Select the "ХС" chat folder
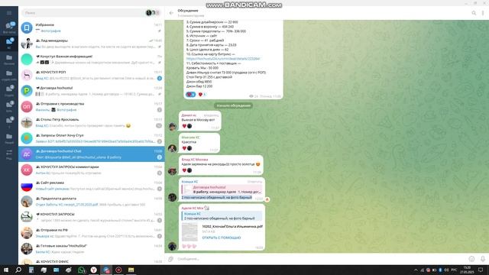 9,43
